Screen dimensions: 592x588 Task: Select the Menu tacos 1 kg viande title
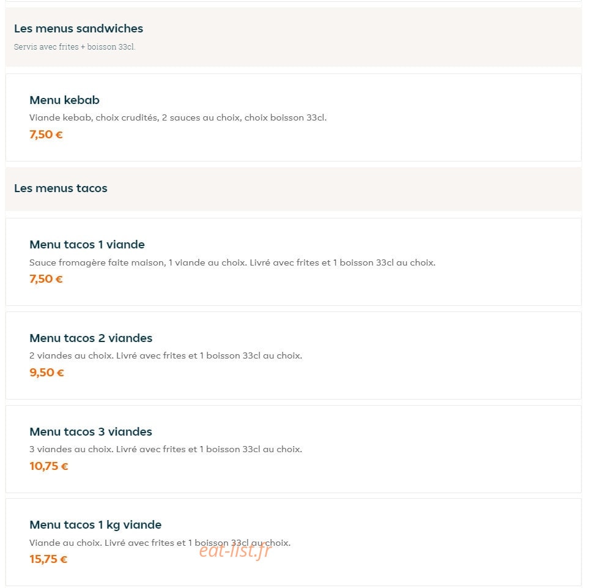point(95,525)
